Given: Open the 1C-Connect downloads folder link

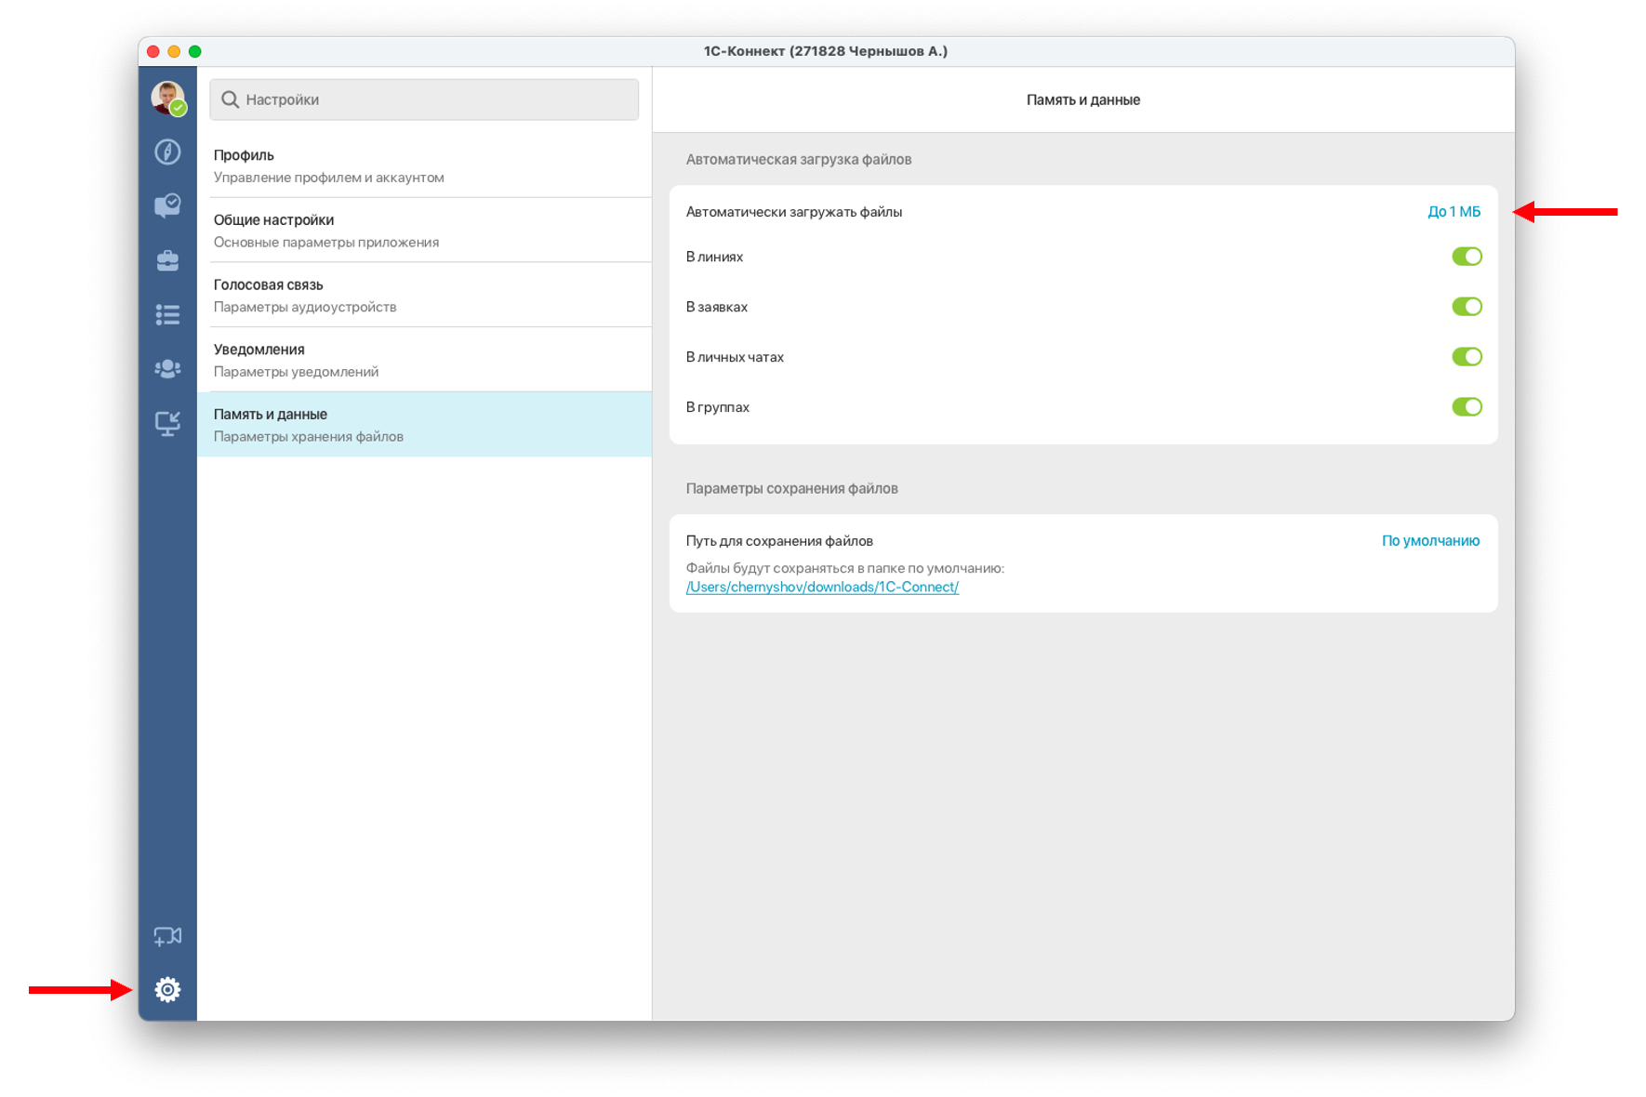Looking at the screenshot, I should point(822,588).
